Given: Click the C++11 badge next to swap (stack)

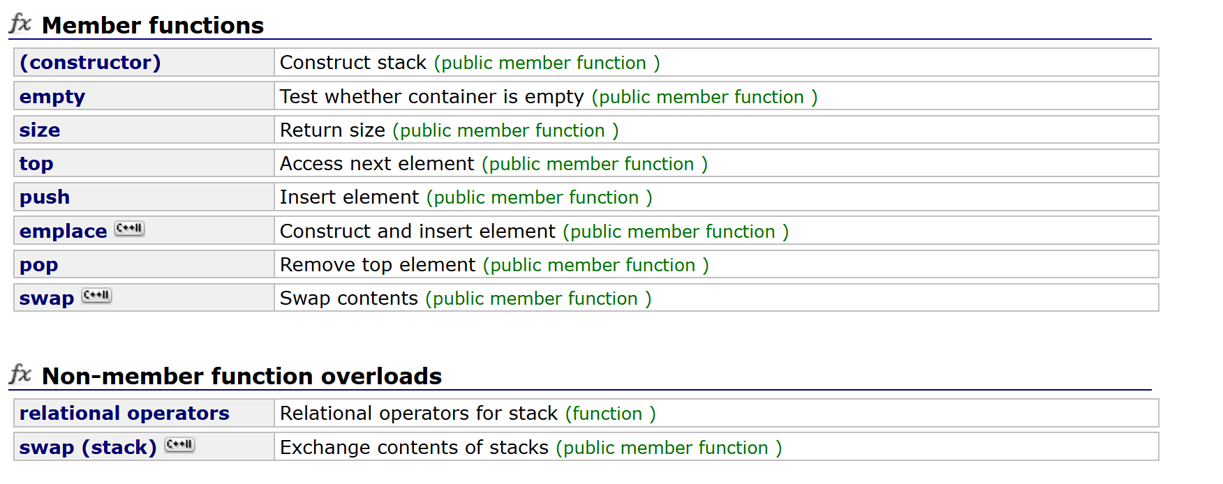Looking at the screenshot, I should (180, 445).
